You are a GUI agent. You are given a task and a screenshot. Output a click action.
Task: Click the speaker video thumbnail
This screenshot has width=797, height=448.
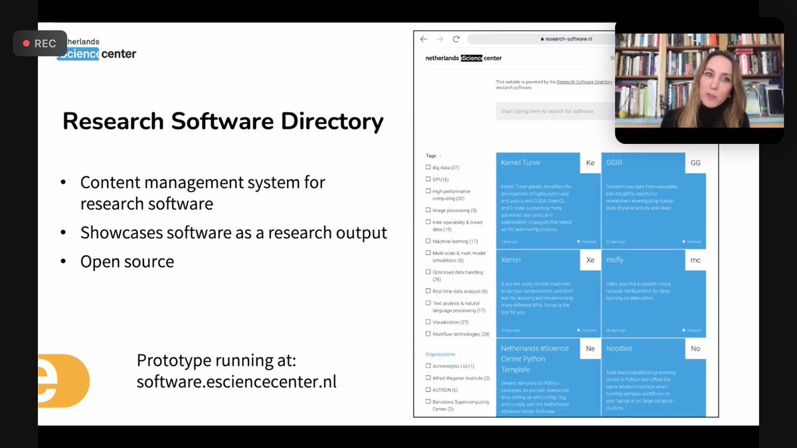[x=699, y=80]
